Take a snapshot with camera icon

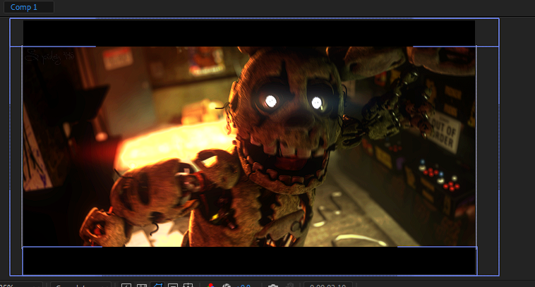[x=273, y=285]
